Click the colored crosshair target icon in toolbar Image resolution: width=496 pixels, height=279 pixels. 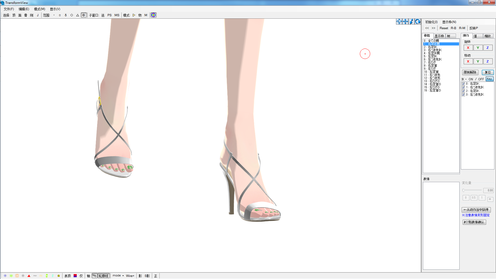pyautogui.click(x=153, y=15)
